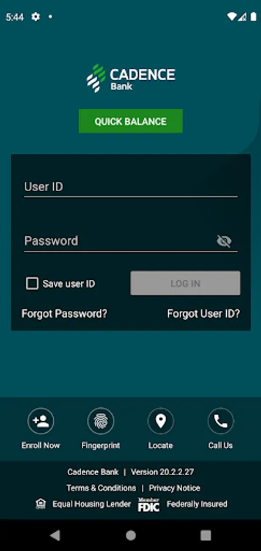The width and height of the screenshot is (261, 551).
Task: Tap the Locate map pin icon
Action: pos(161,421)
